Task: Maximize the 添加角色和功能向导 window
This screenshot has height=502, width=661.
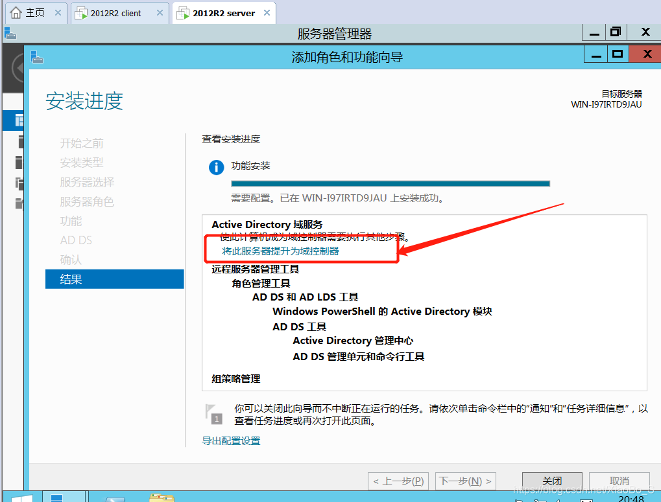Action: (x=618, y=54)
